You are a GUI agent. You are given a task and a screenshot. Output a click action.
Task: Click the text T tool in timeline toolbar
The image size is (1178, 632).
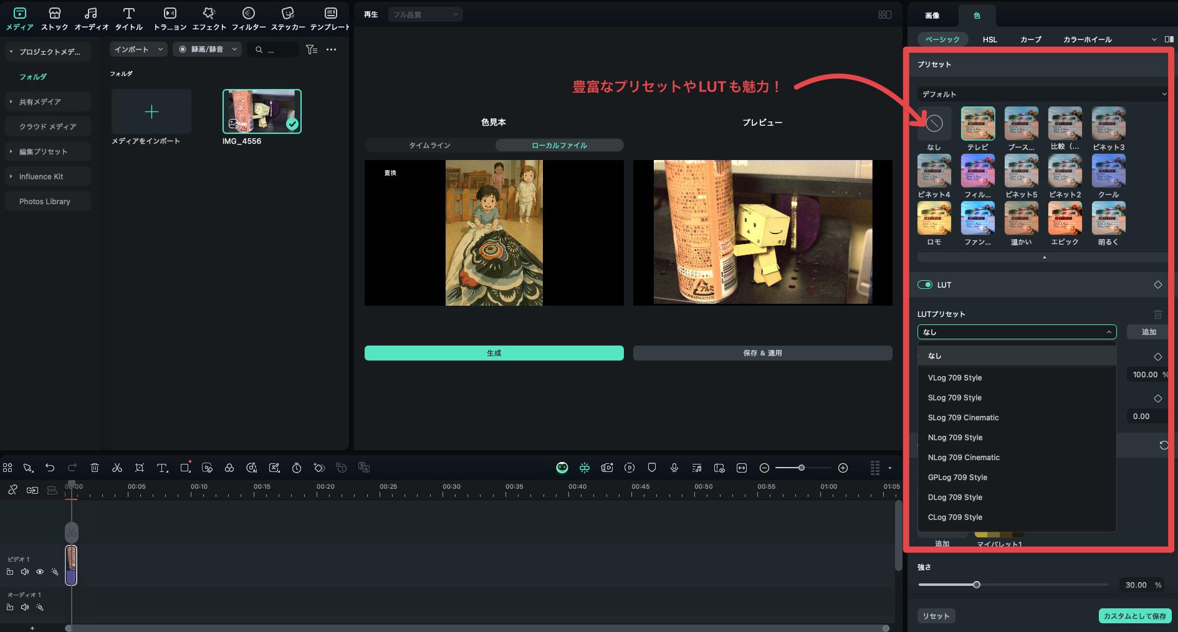(162, 468)
